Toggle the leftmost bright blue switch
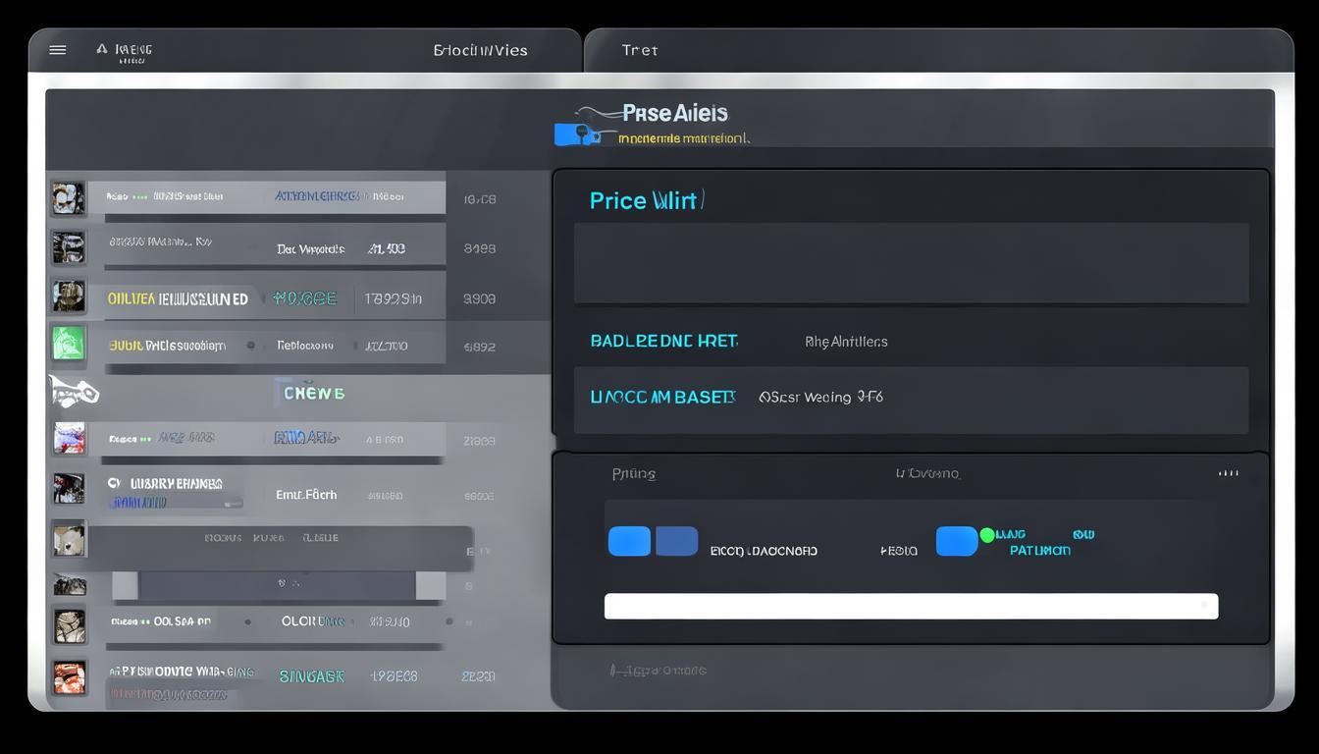 point(629,541)
